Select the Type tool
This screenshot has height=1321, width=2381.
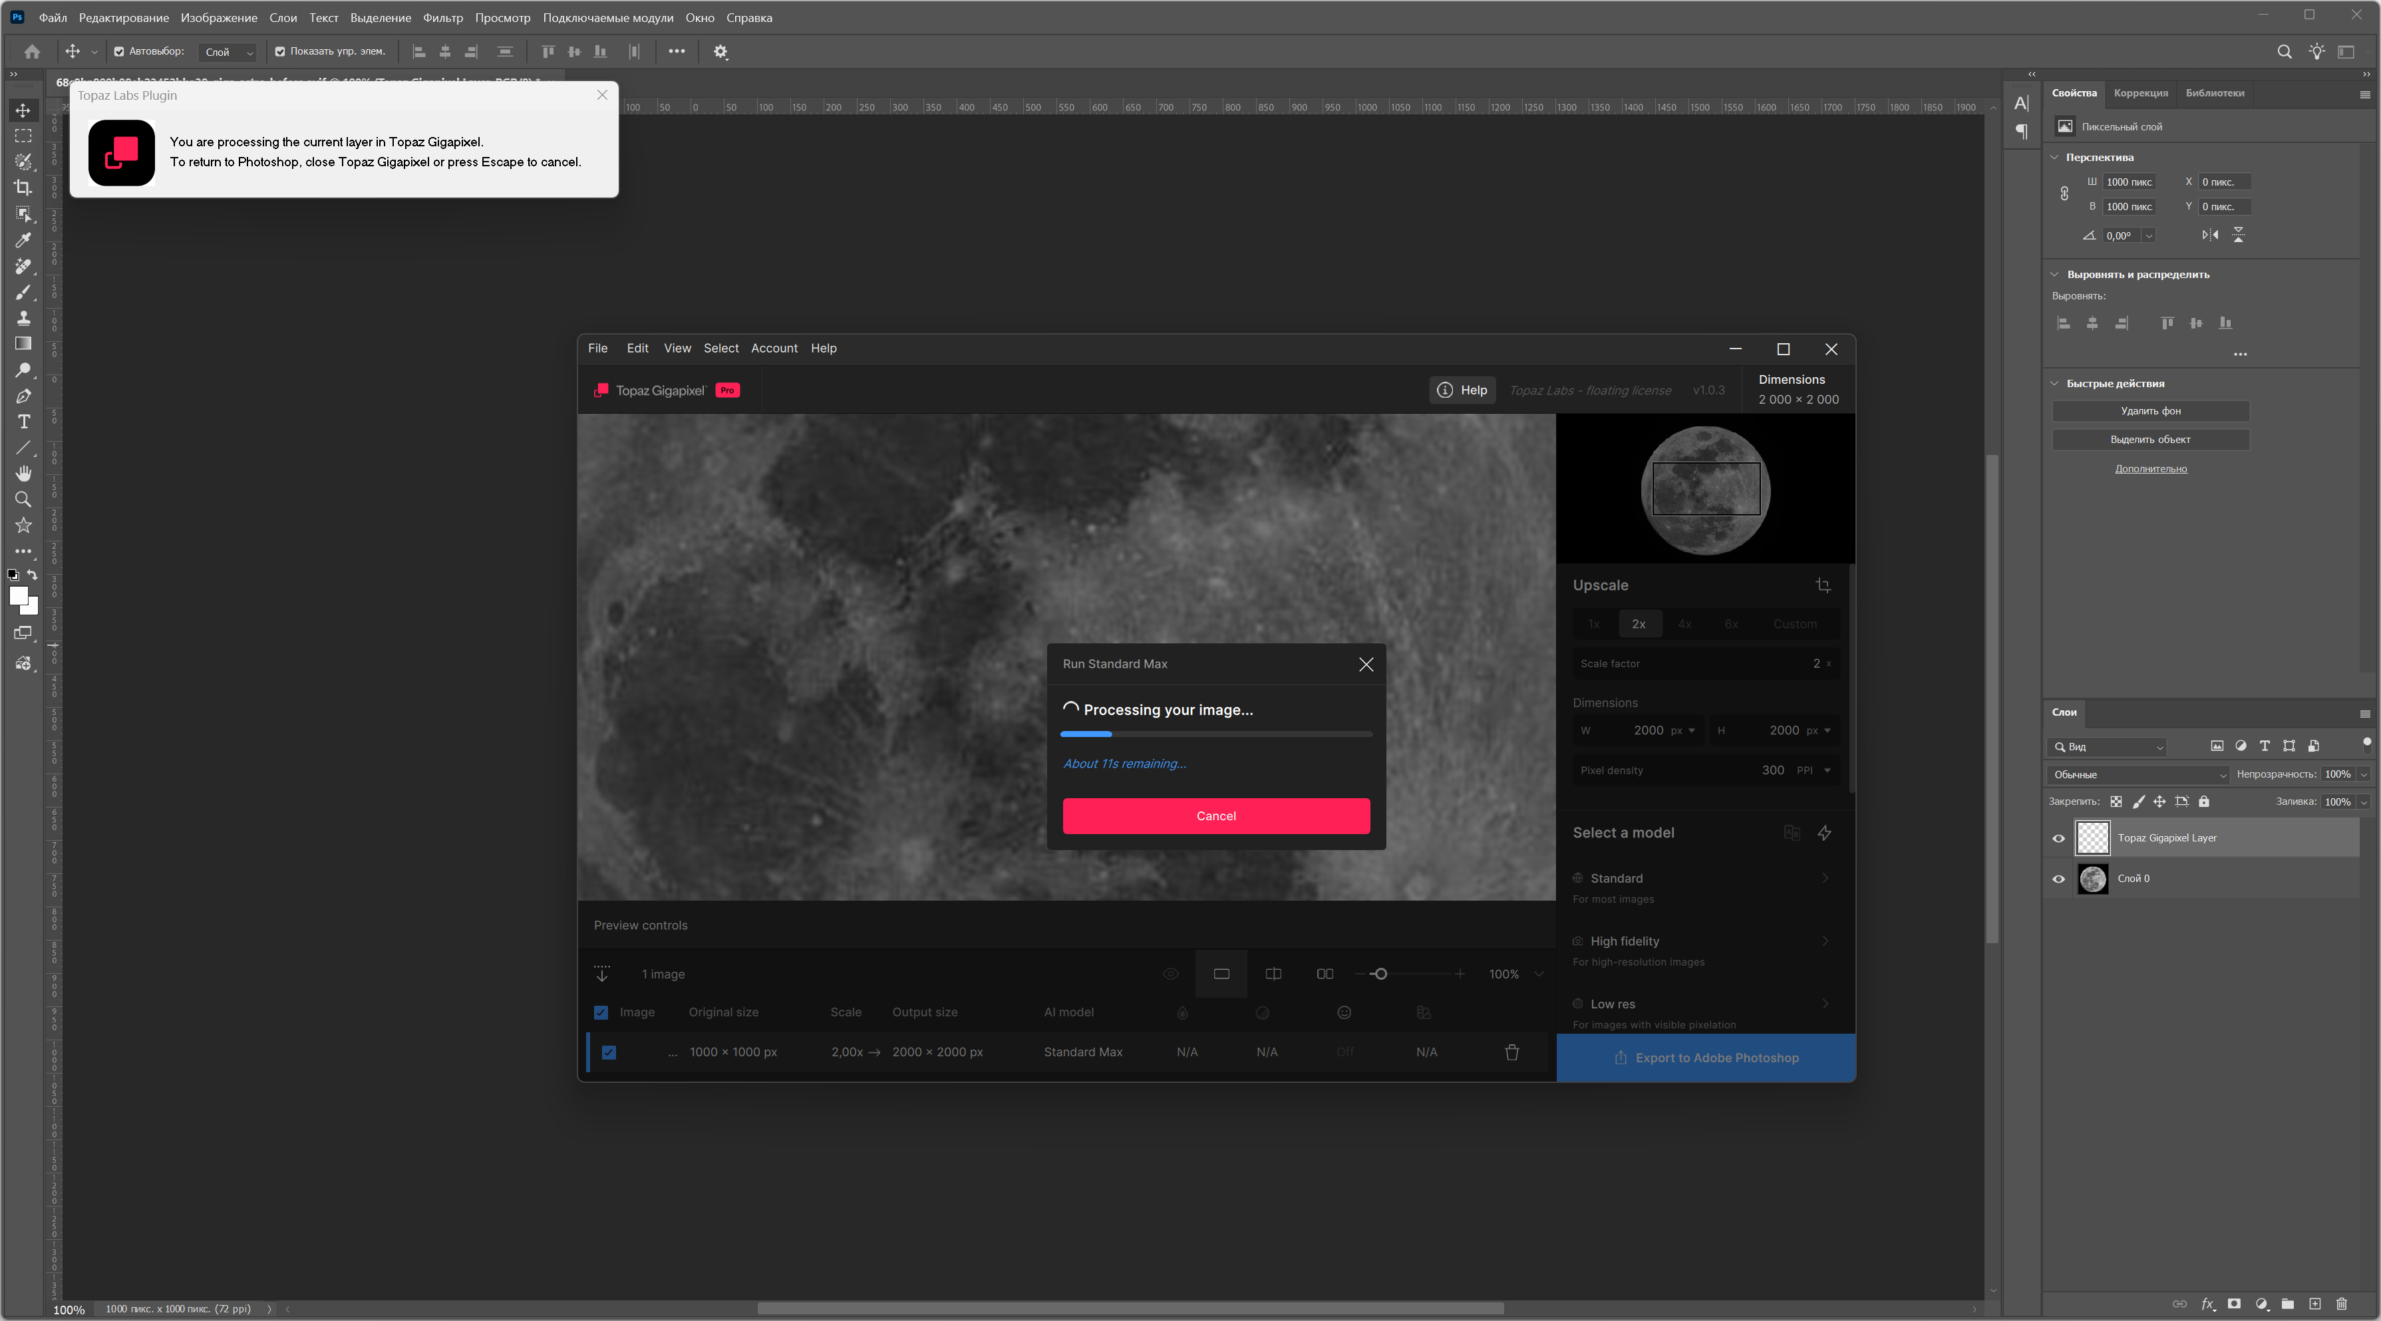coord(23,422)
